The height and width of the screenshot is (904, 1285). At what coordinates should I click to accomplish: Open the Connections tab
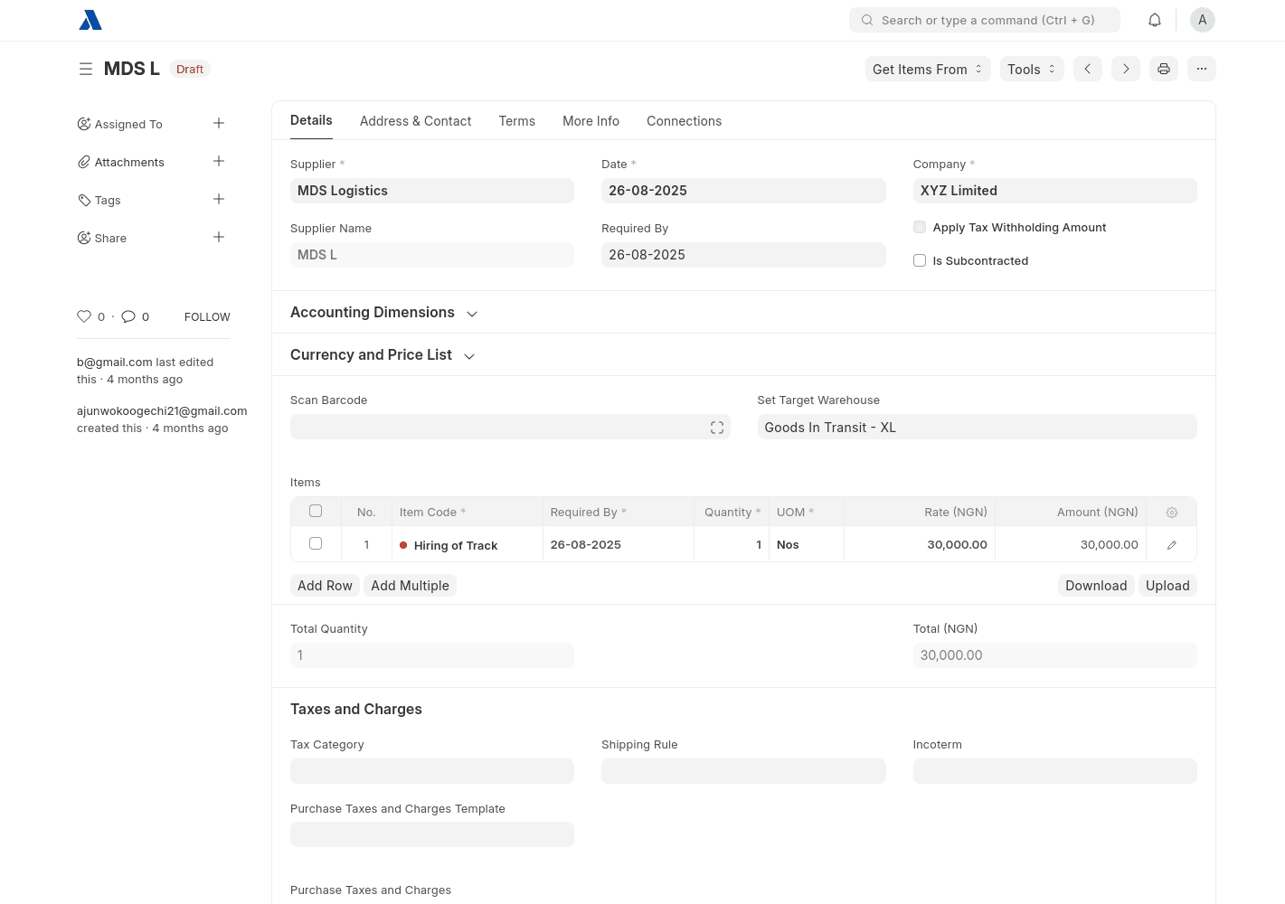(684, 121)
